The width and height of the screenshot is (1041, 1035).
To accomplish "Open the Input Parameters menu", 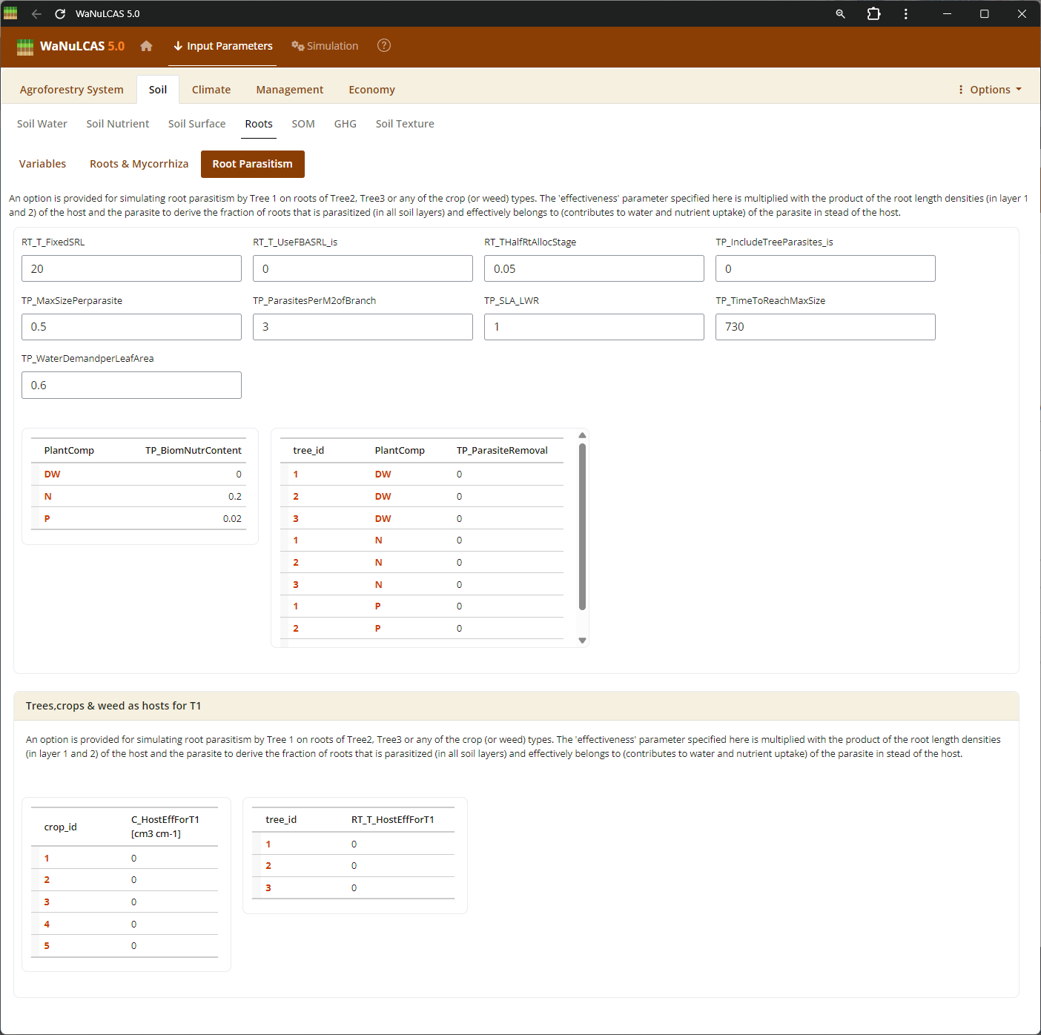I will point(223,46).
